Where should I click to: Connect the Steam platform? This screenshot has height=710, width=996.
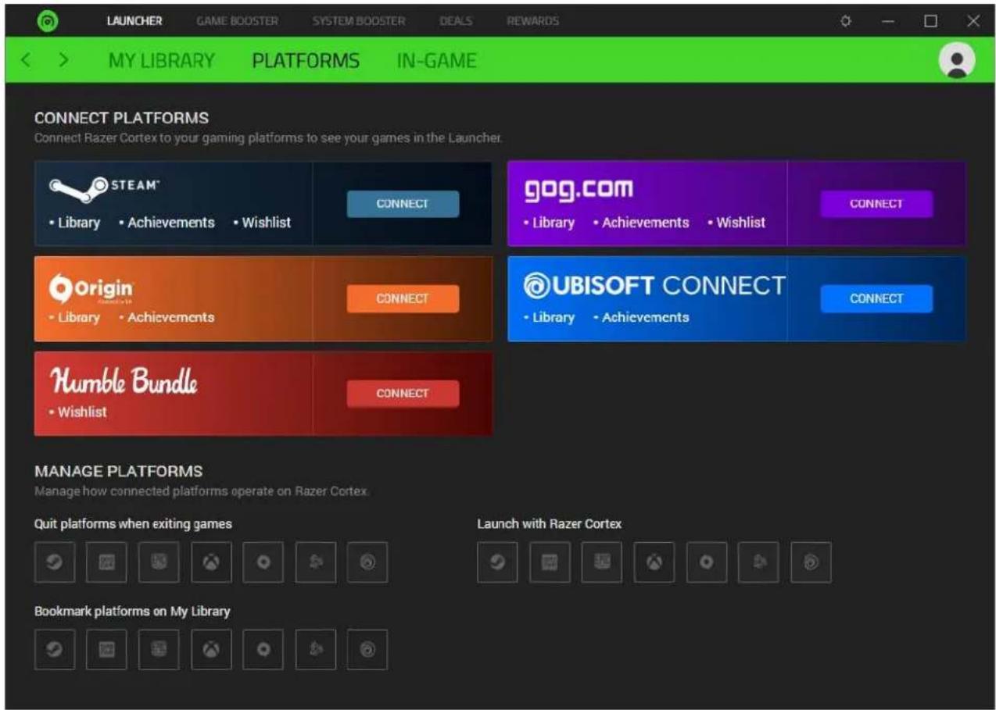point(403,204)
